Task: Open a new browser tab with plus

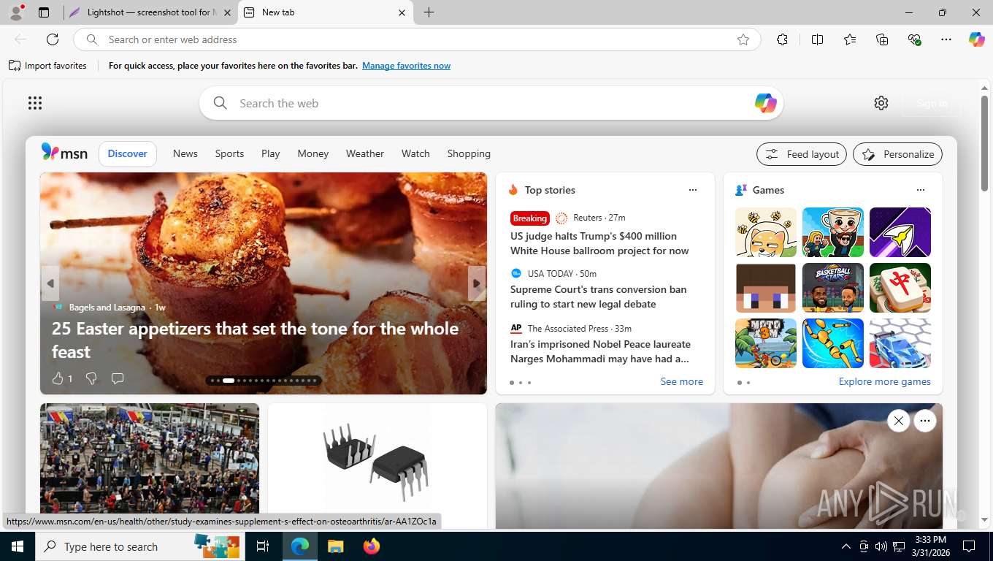Action: click(429, 12)
